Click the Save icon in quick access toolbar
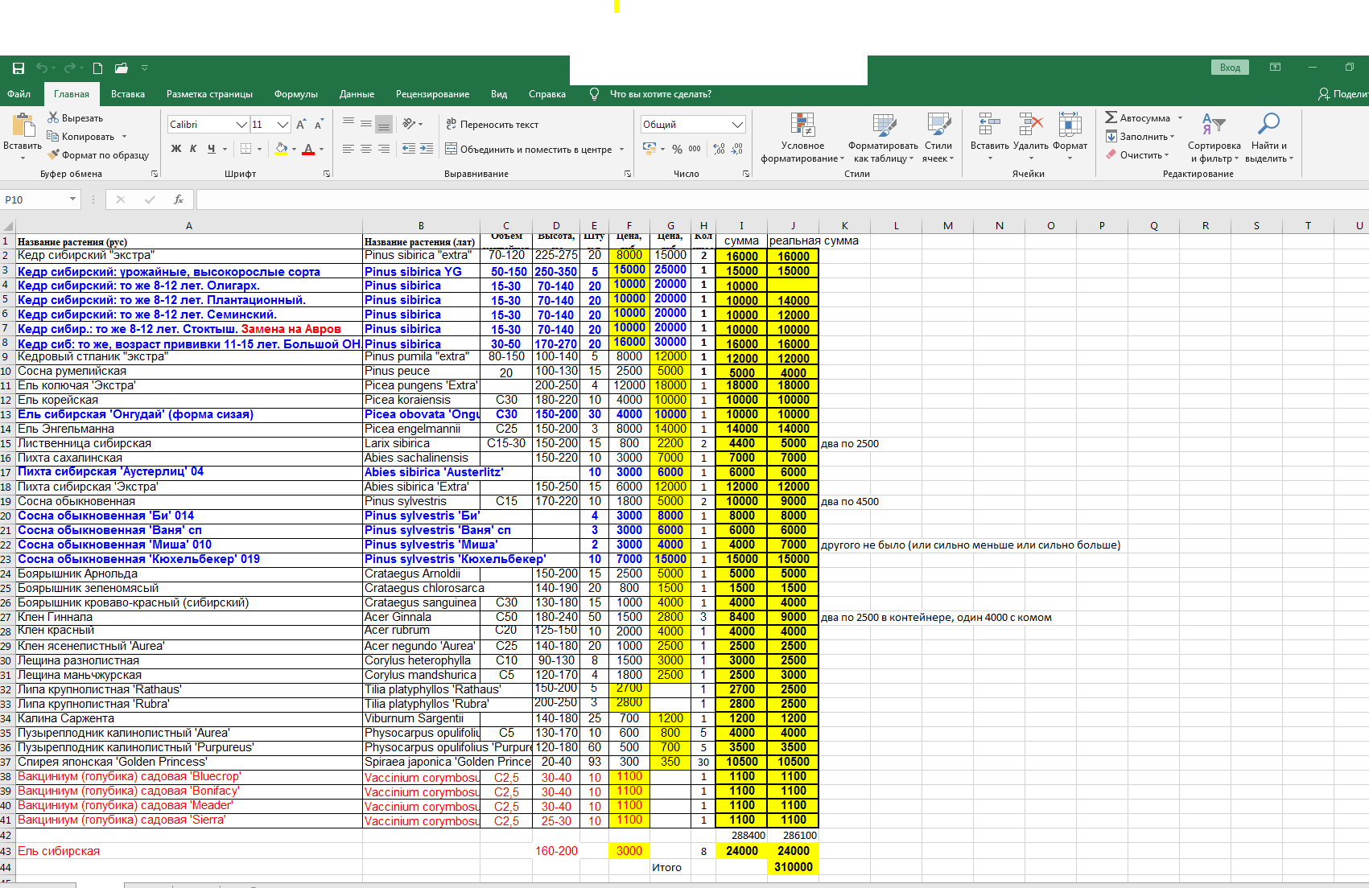 click(x=18, y=68)
